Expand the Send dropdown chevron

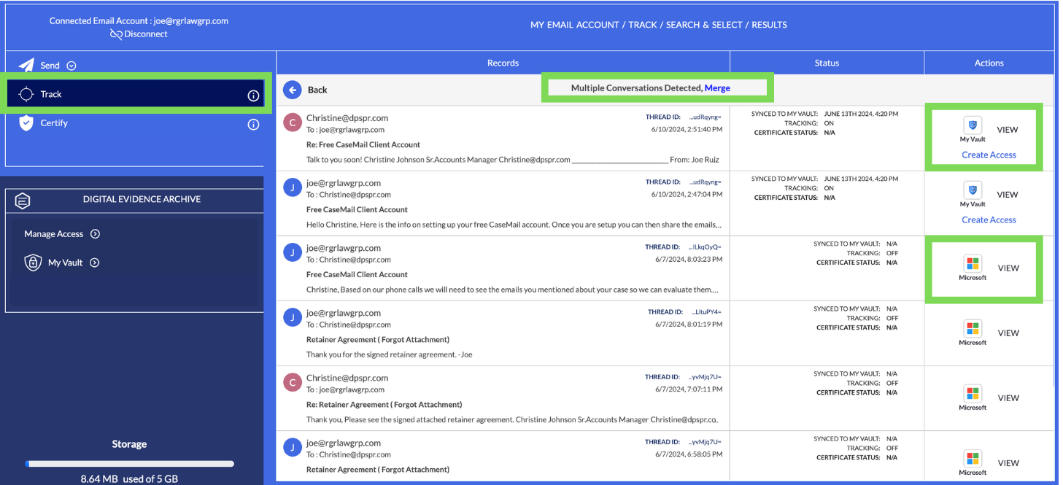click(x=71, y=66)
